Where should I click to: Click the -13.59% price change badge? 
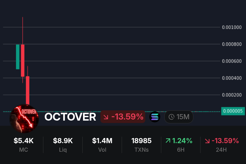[123, 117]
